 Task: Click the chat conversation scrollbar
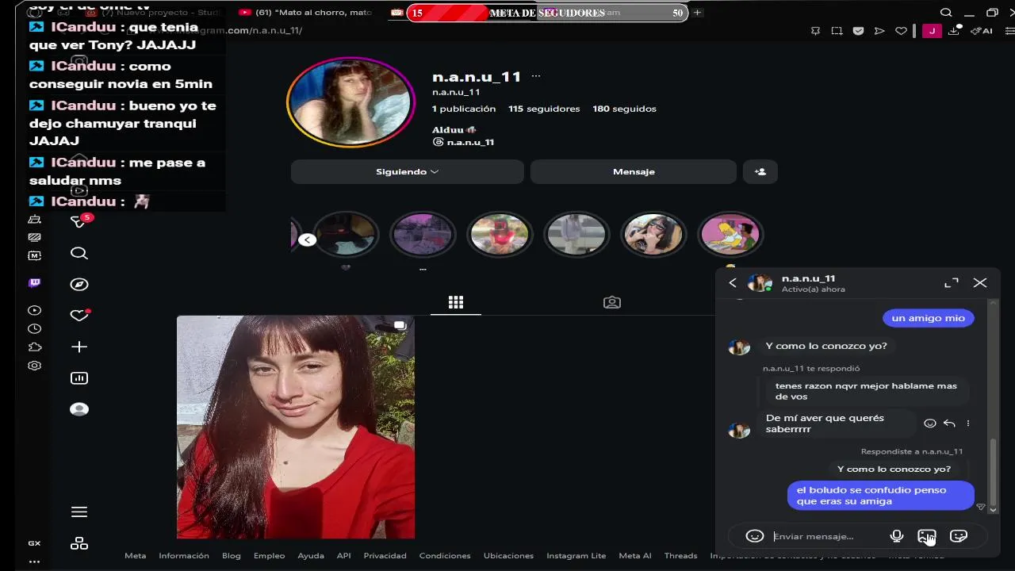[993, 472]
